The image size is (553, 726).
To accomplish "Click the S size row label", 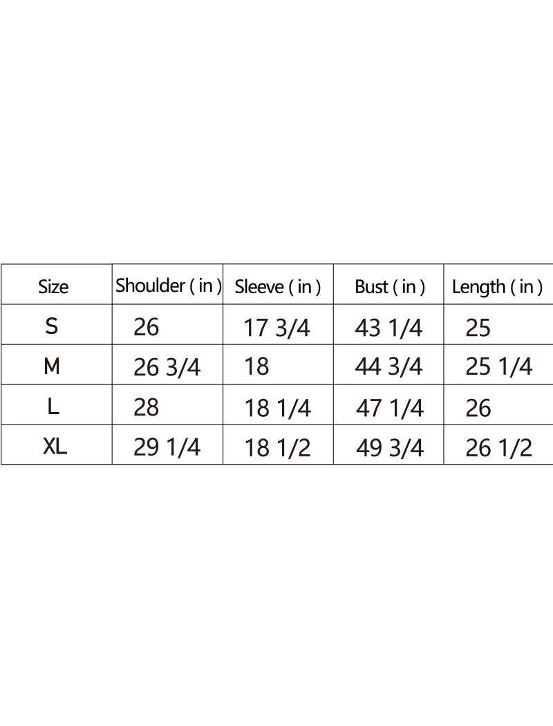I will (x=52, y=326).
